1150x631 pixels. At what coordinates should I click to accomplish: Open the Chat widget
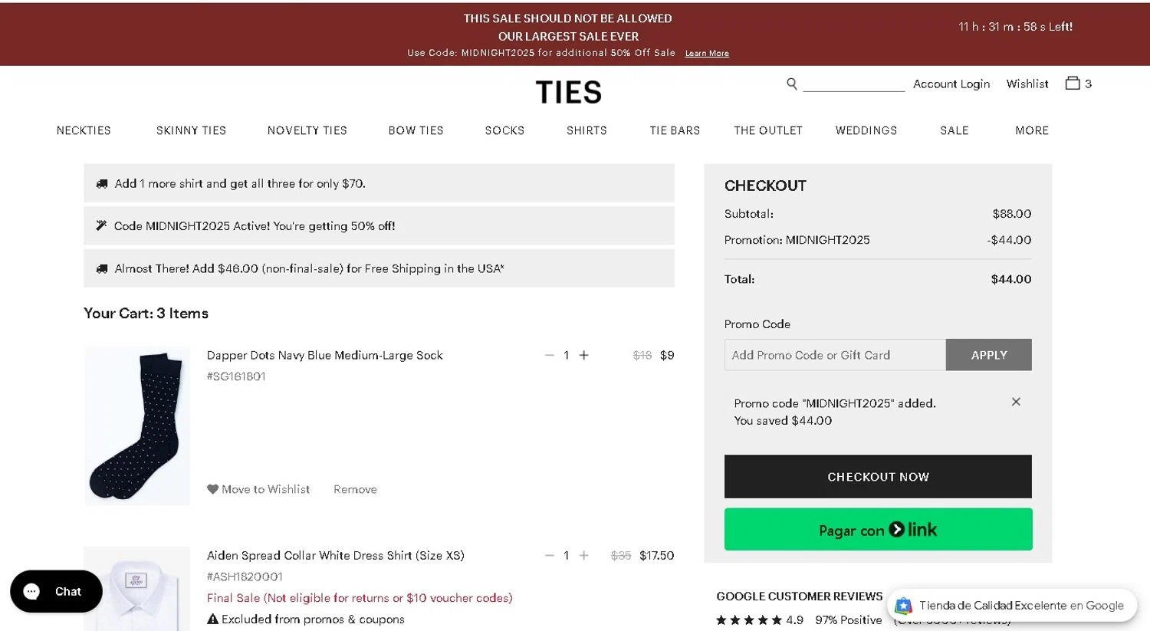tap(56, 591)
